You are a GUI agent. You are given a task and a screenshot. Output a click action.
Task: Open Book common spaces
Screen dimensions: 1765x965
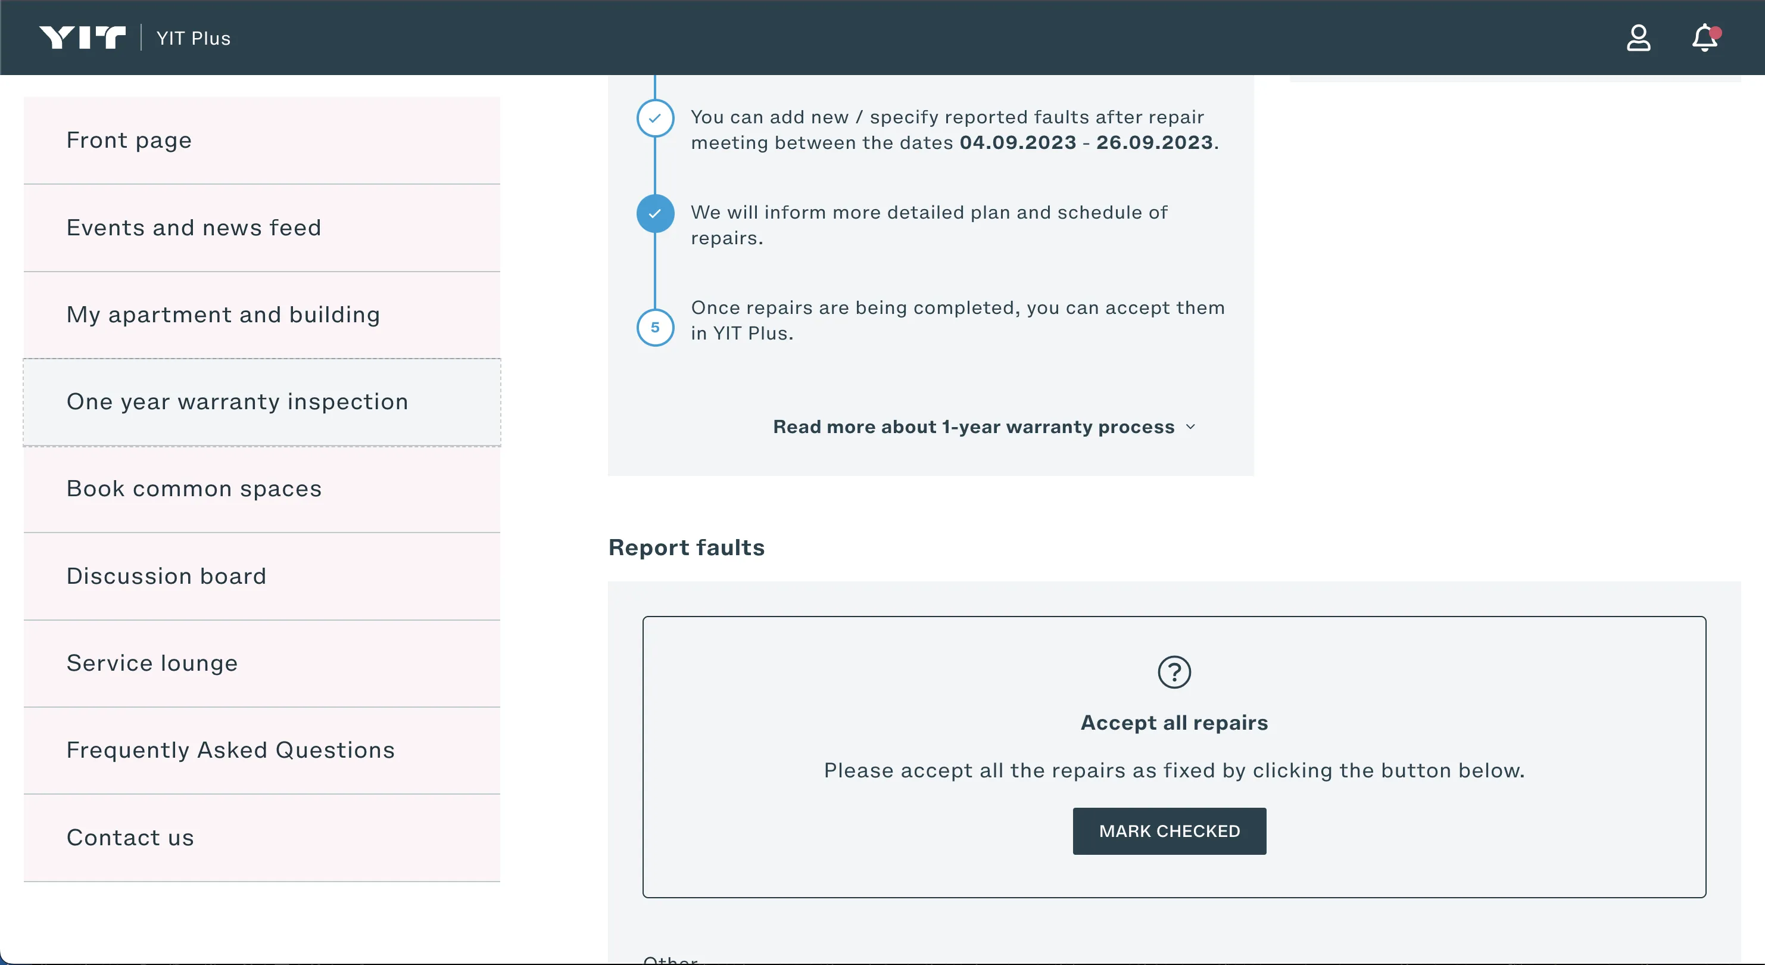click(262, 490)
